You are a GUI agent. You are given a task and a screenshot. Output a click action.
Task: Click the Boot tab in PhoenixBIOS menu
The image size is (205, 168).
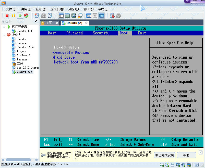[124, 33]
